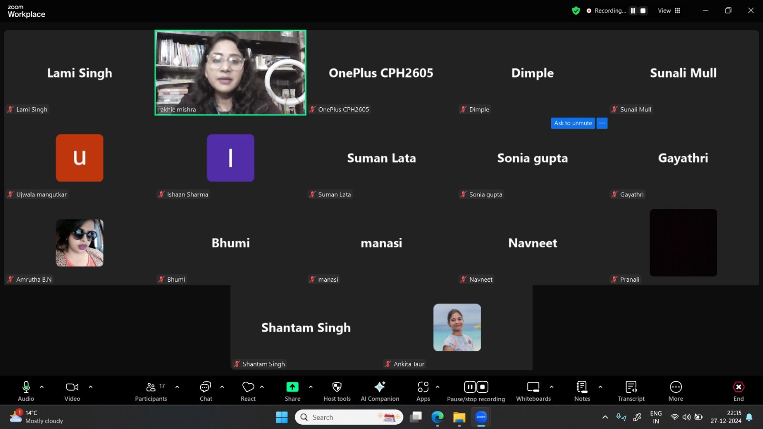Pause the recording in top bar
763x429 pixels.
coord(633,10)
